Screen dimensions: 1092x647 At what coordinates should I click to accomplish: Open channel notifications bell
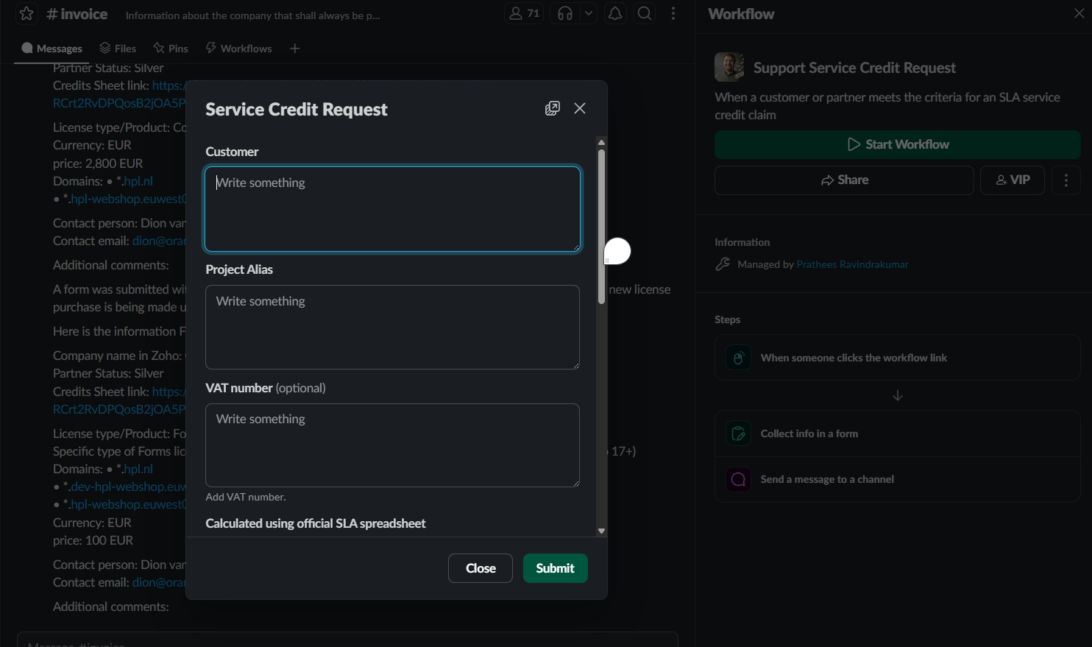pyautogui.click(x=615, y=14)
